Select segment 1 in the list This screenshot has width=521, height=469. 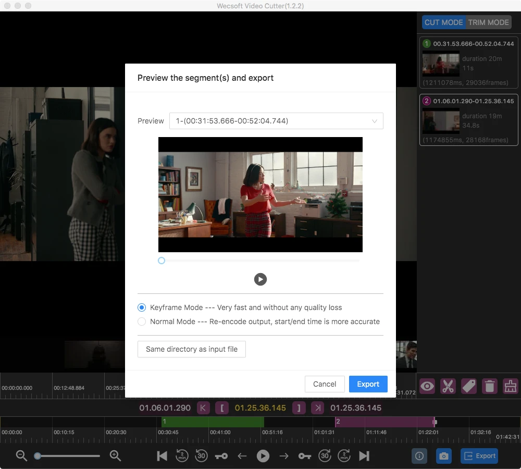(x=469, y=63)
